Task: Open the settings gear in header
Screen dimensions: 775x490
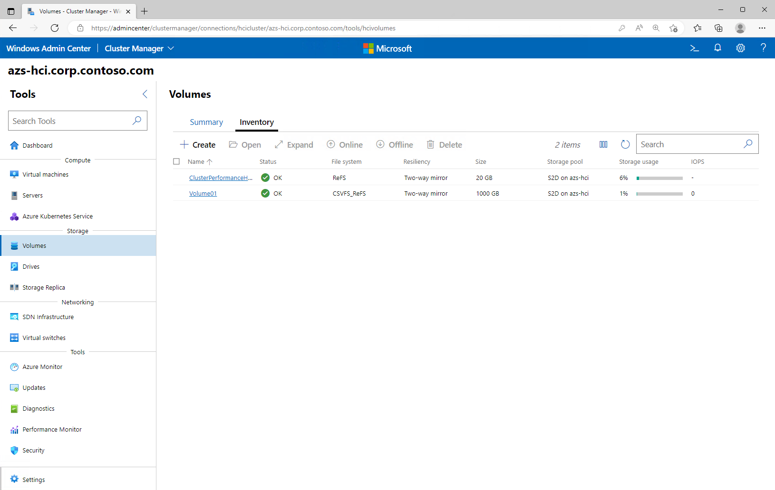Action: [740, 48]
